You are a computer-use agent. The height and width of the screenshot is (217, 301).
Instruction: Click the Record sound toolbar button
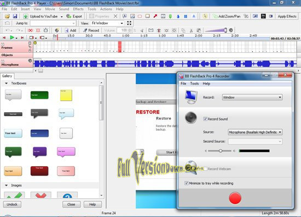click(91, 30)
